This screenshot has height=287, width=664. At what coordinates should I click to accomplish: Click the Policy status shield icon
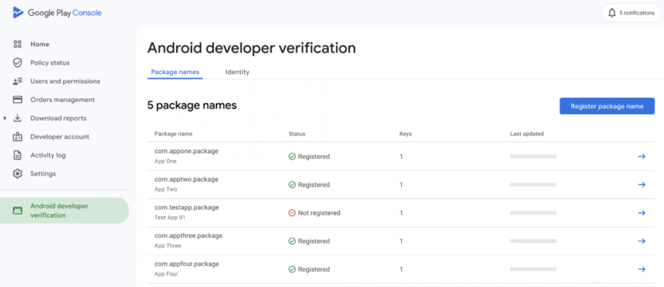click(18, 63)
